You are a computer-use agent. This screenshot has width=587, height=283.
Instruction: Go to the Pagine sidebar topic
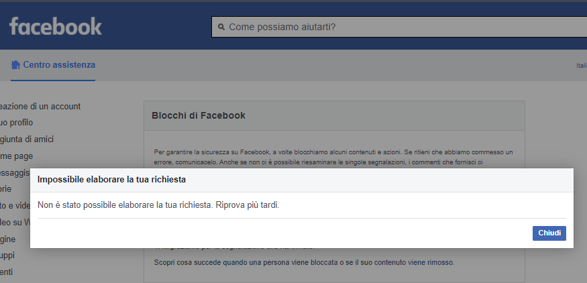point(7,239)
